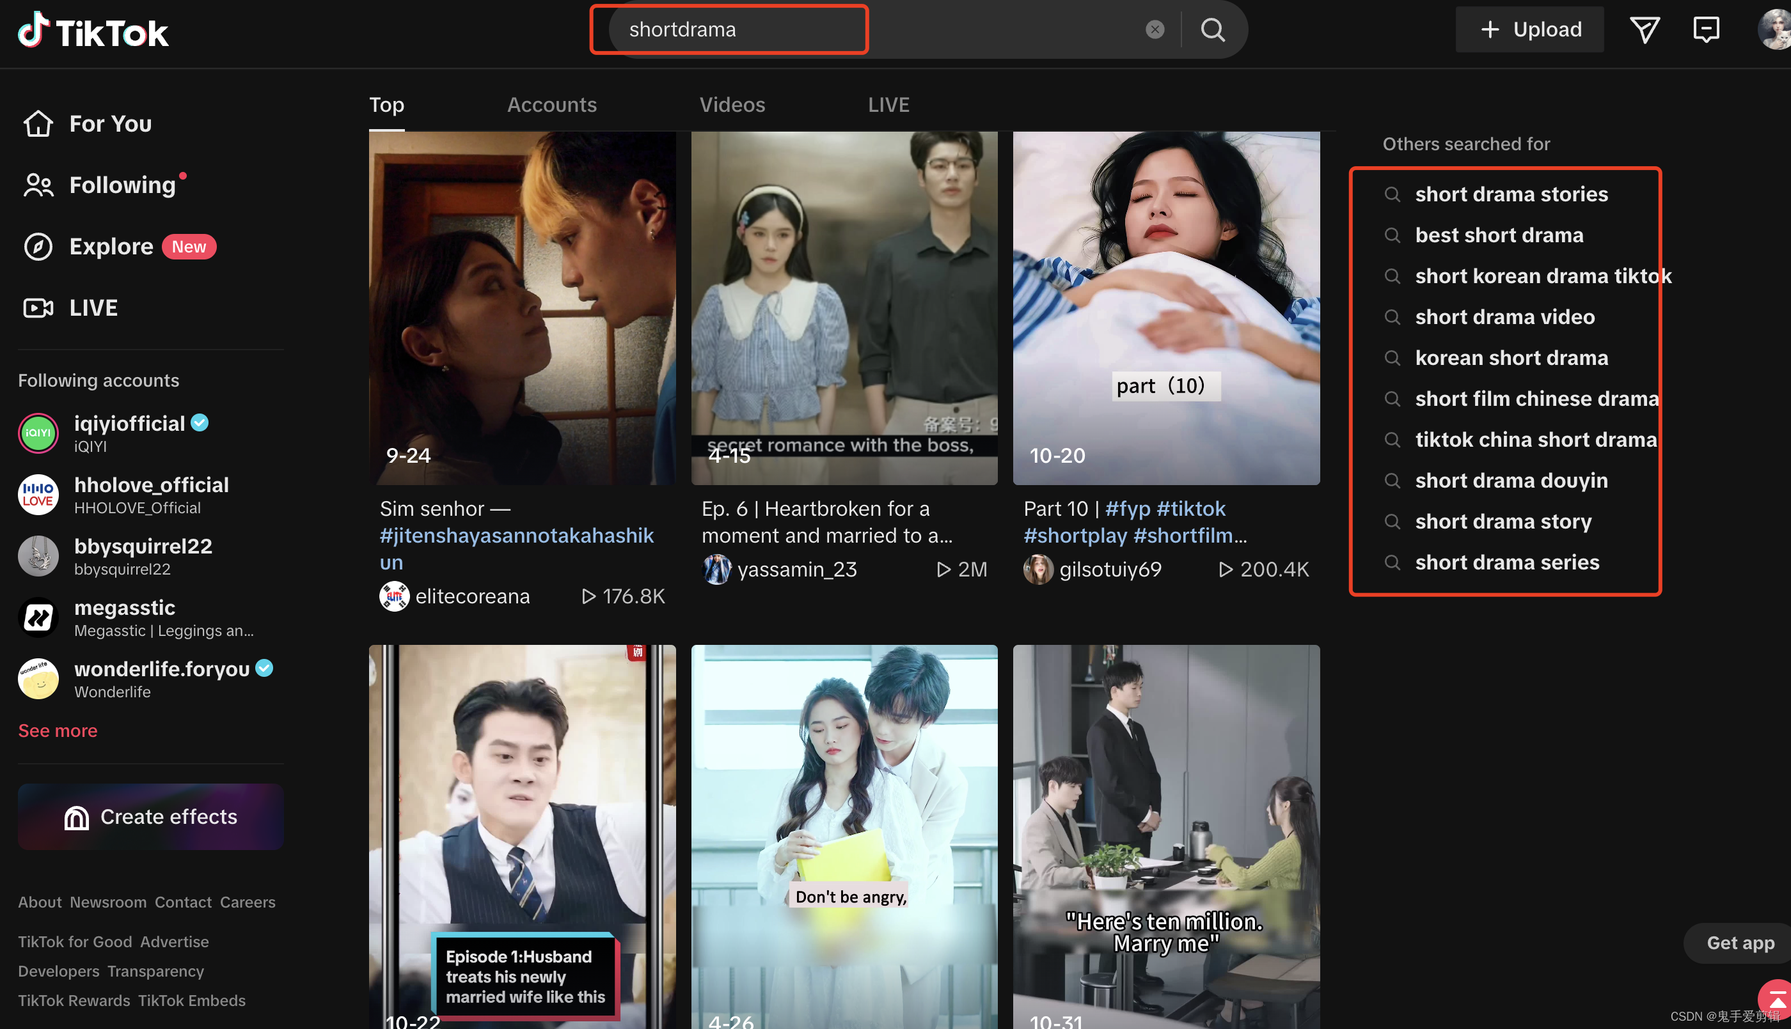1791x1029 pixels.
Task: Open the 'secret romance with the boss' video
Action: [844, 308]
